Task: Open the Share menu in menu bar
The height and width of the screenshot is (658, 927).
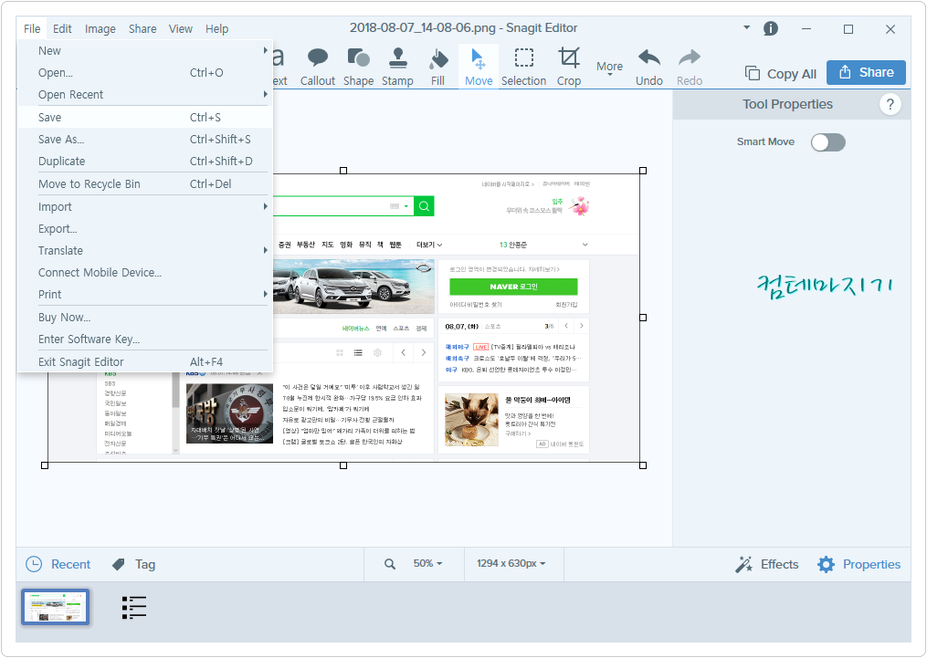Action: coord(142,28)
